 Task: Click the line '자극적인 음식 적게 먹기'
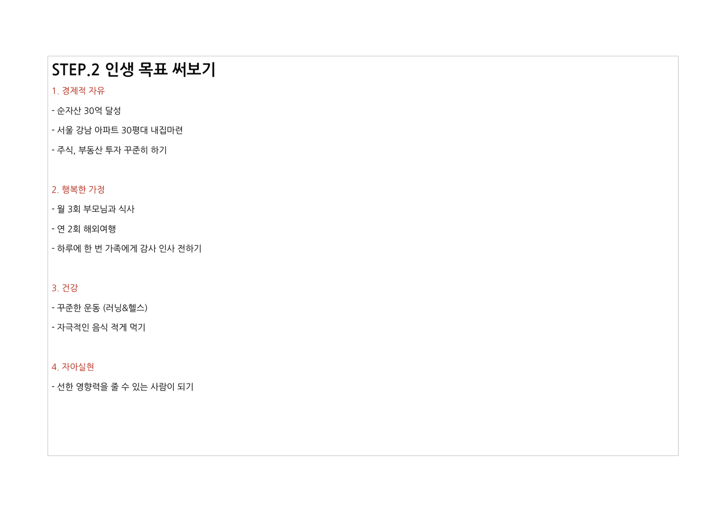click(x=98, y=328)
